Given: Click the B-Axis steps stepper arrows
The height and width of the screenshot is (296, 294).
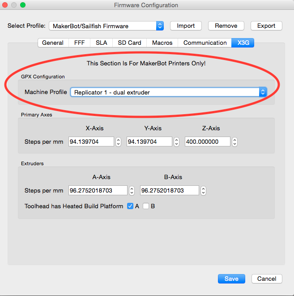Looking at the screenshot, I should 203,190.
